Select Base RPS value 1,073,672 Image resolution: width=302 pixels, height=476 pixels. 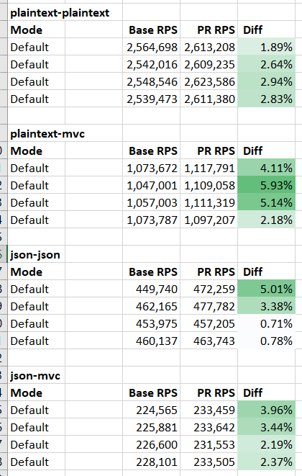pyautogui.click(x=151, y=168)
